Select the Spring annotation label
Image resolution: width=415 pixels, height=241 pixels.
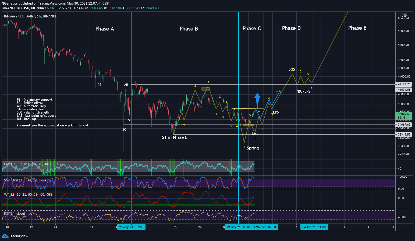(x=253, y=148)
